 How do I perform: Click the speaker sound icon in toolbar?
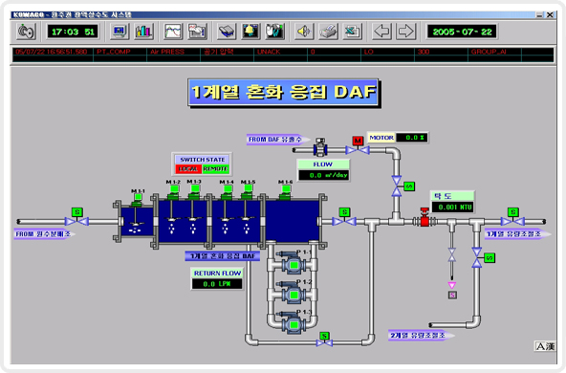click(304, 32)
